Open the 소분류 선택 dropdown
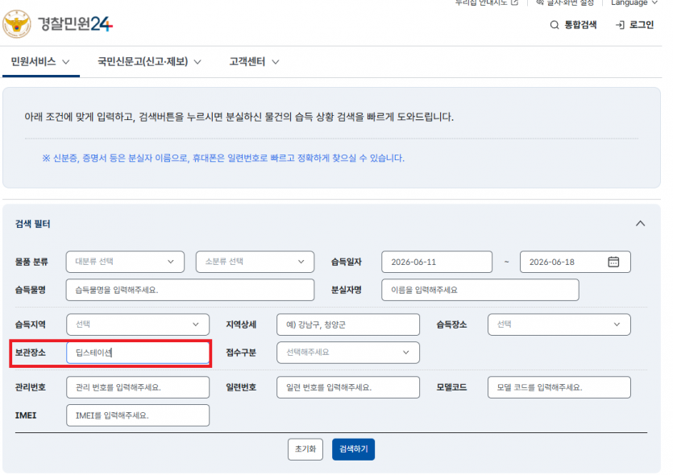This screenshot has width=673, height=475. (255, 262)
